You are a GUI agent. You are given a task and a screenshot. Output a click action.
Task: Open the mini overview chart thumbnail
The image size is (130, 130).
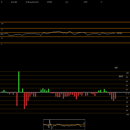coord(64,125)
